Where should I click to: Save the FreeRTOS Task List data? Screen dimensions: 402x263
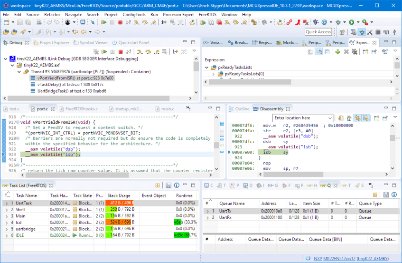pos(168,185)
